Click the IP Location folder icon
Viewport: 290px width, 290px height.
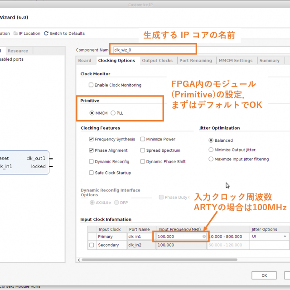(16, 34)
